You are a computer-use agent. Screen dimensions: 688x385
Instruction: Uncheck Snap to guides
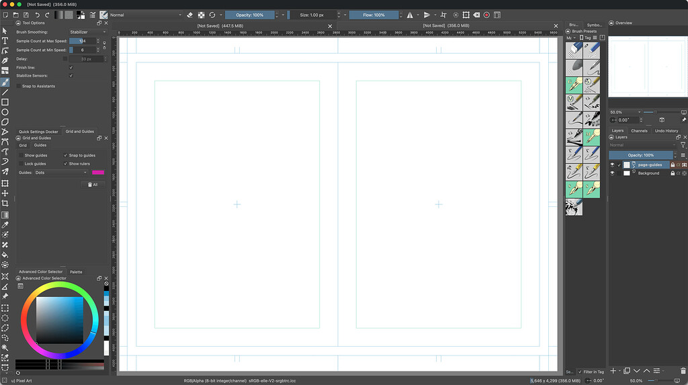click(x=65, y=155)
